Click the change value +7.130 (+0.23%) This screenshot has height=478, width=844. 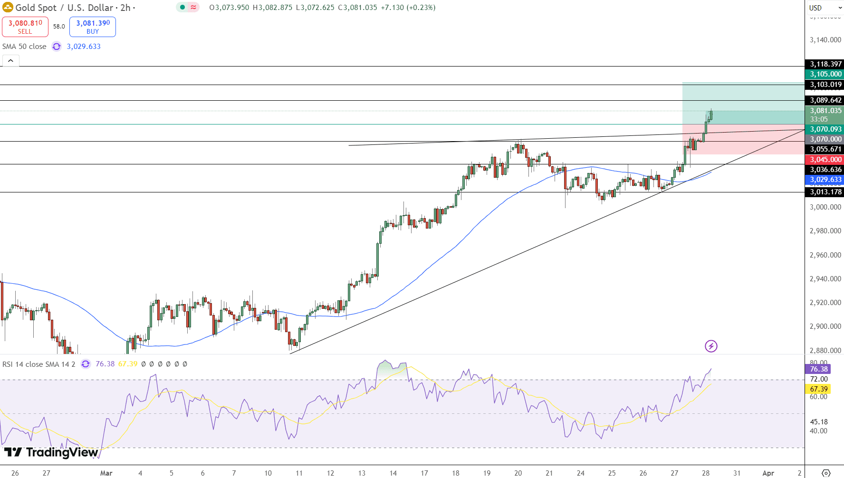408,8
